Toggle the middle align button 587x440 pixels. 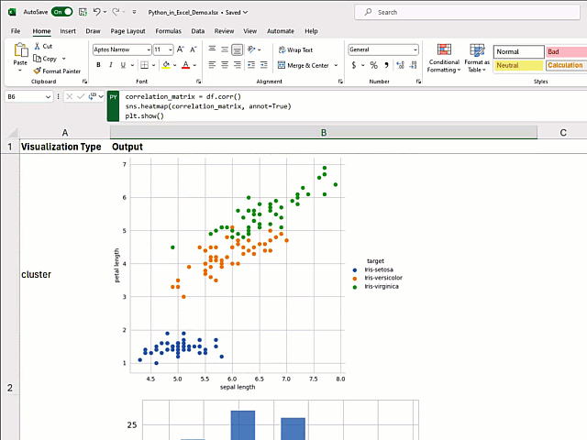[225, 49]
